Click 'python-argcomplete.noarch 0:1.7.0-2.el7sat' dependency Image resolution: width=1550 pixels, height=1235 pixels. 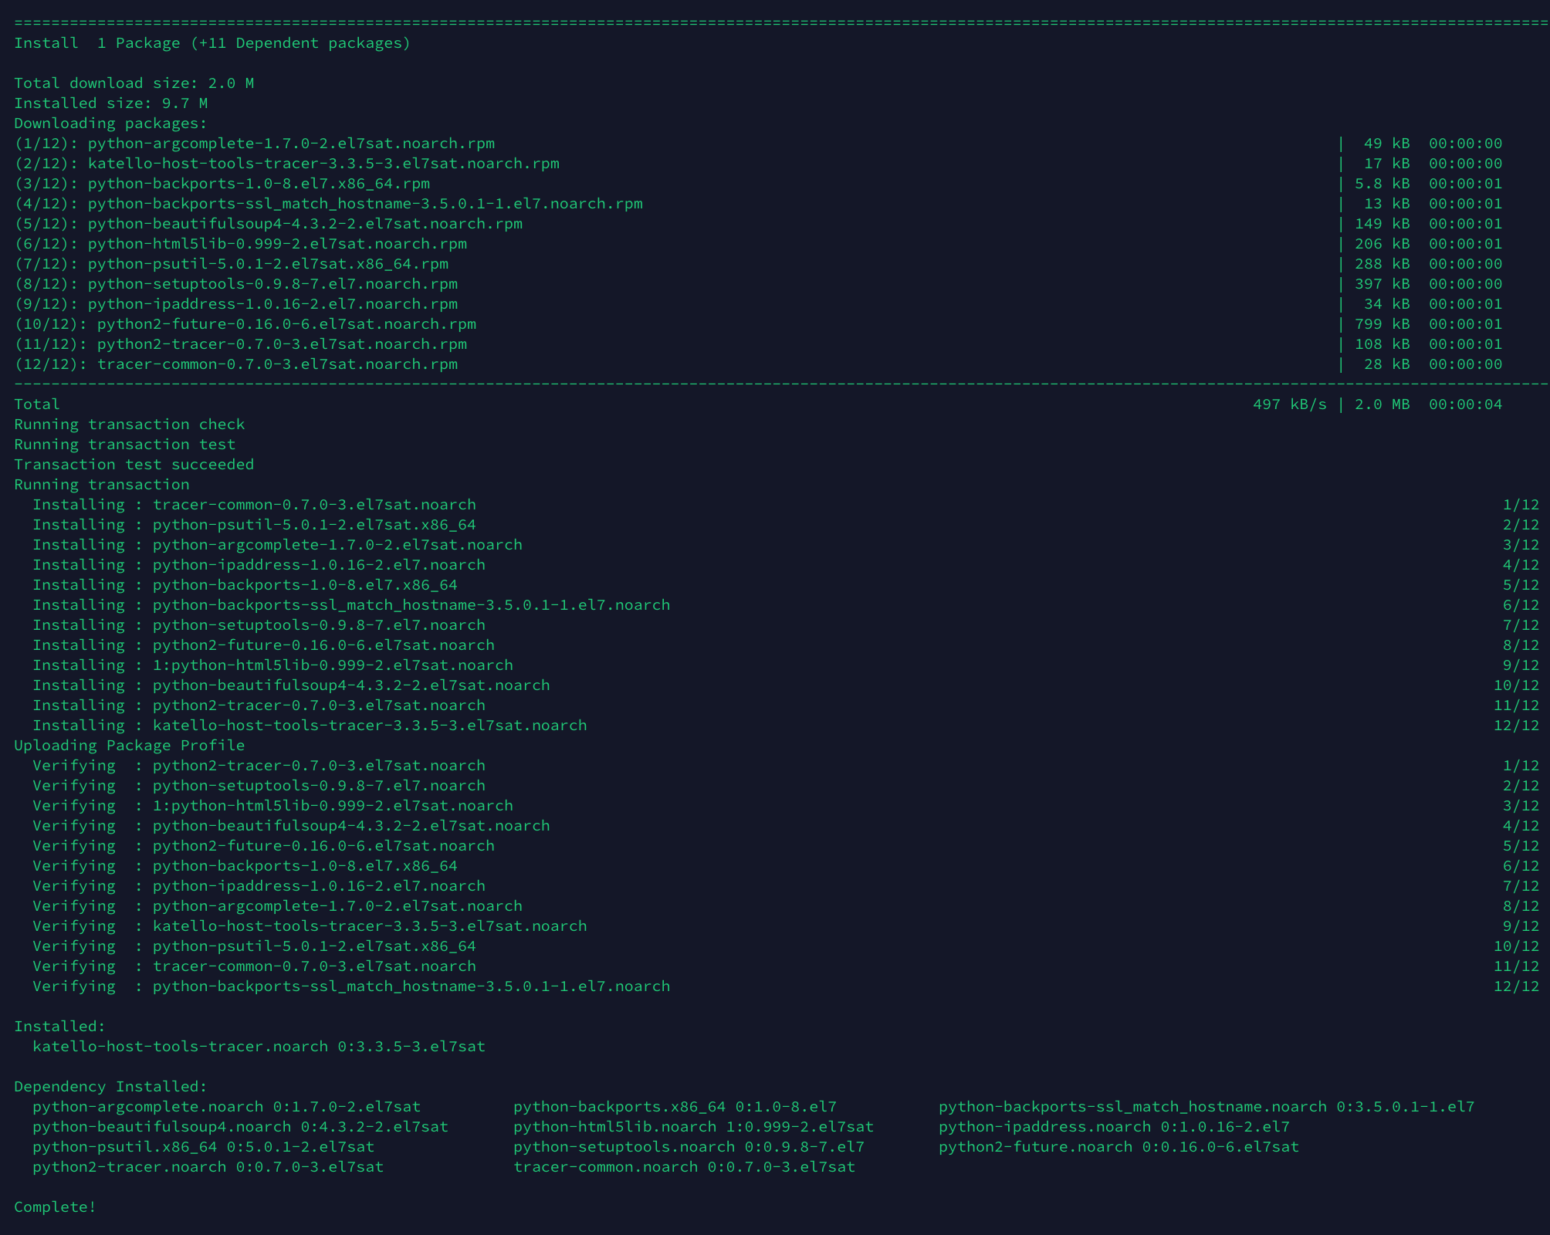226,1107
